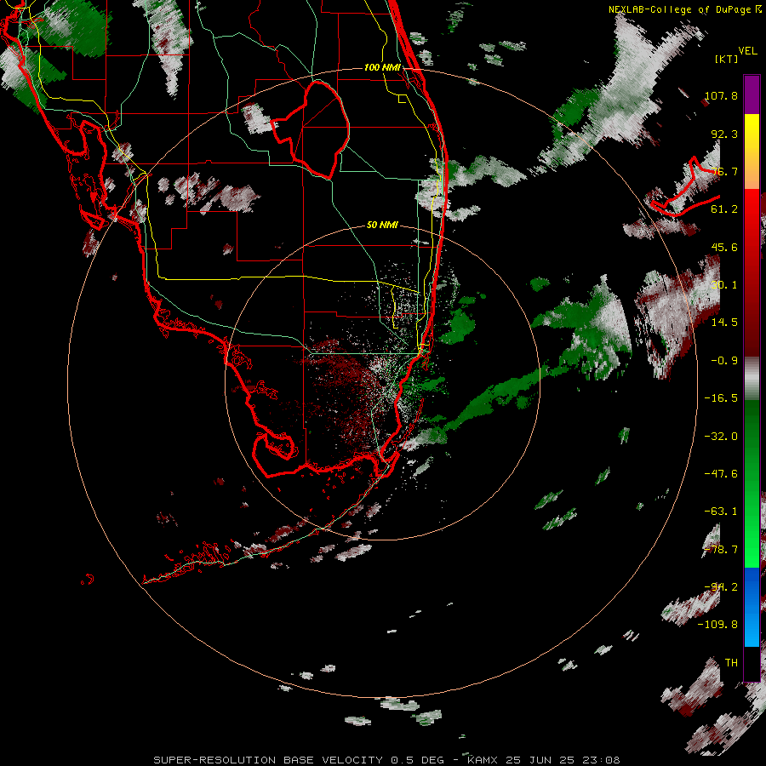The height and width of the screenshot is (766, 766).
Task: Click the -109.8 legend value
Action: click(717, 625)
